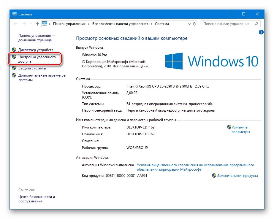Click shield icon beside Защита системы
Image resolution: width=274 pixels, height=219 pixels.
(14, 68)
